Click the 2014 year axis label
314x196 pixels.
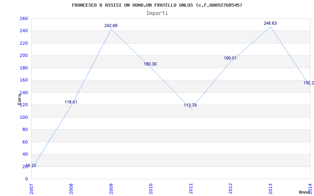310,189
